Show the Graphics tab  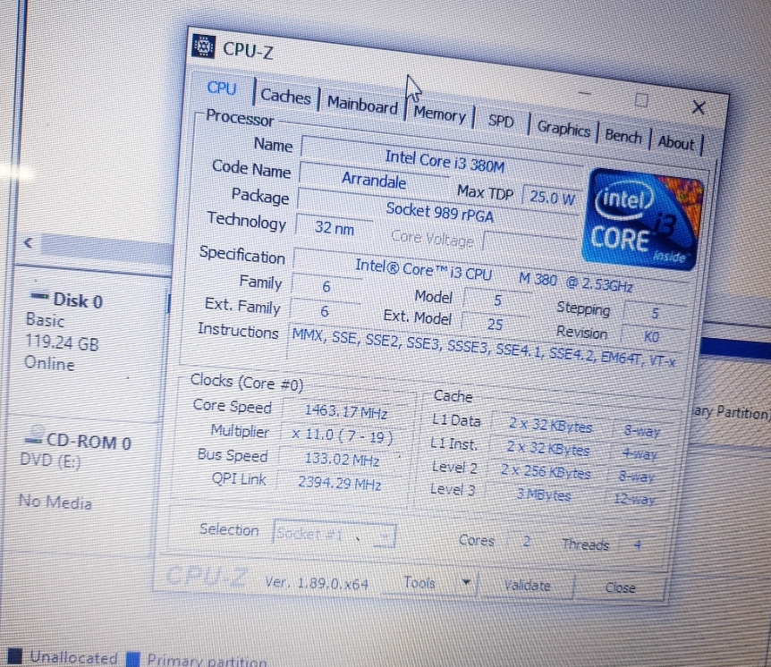(563, 129)
